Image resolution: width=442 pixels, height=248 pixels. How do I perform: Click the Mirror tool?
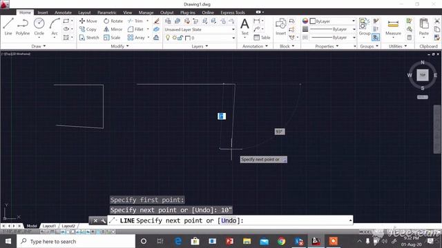tap(113, 29)
